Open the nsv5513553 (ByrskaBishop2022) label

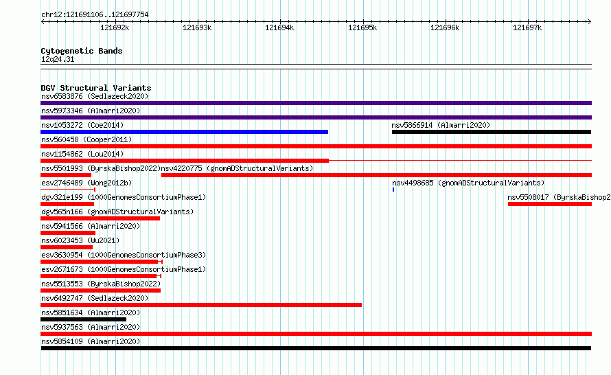tap(101, 284)
